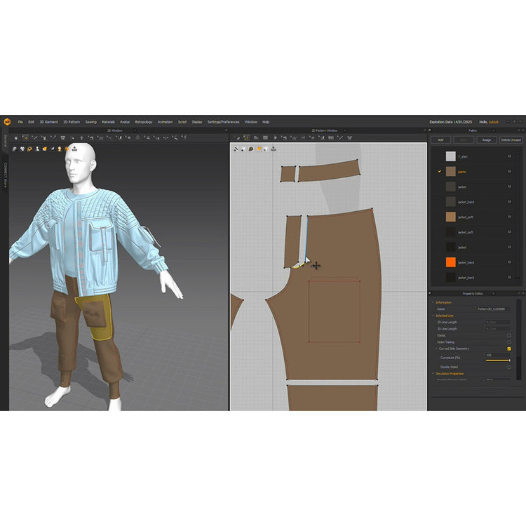The height and width of the screenshot is (526, 526).
Task: Select the orange jacket_hard fabric swatch
Action: tap(450, 262)
